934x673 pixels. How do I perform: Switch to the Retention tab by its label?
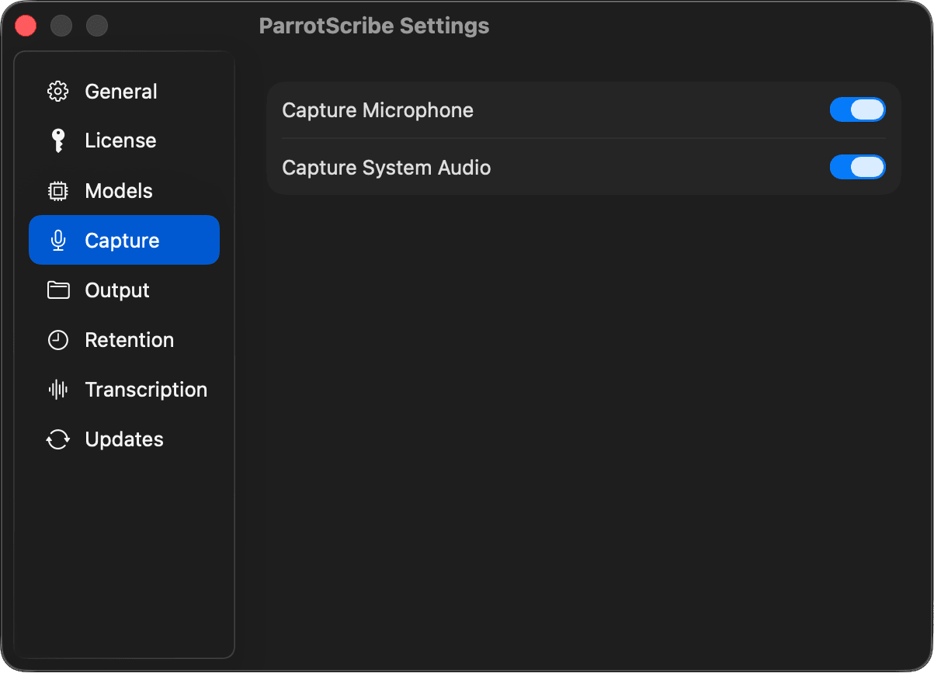pyautogui.click(x=129, y=340)
